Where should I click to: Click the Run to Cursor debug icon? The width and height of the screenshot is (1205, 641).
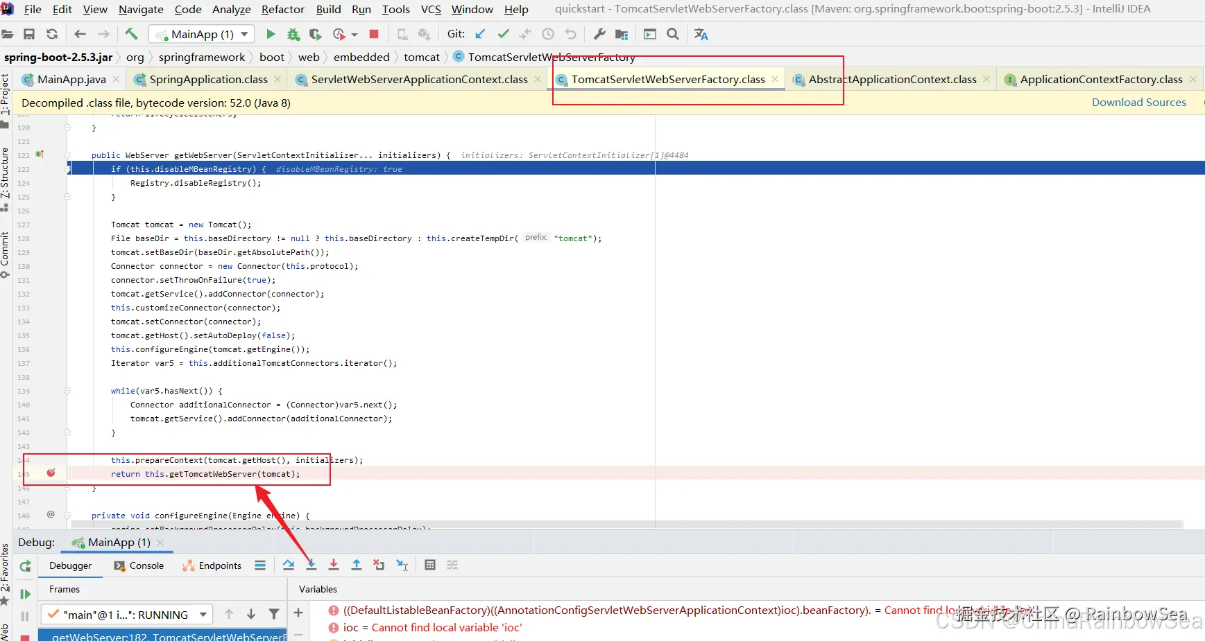pyautogui.click(x=402, y=565)
